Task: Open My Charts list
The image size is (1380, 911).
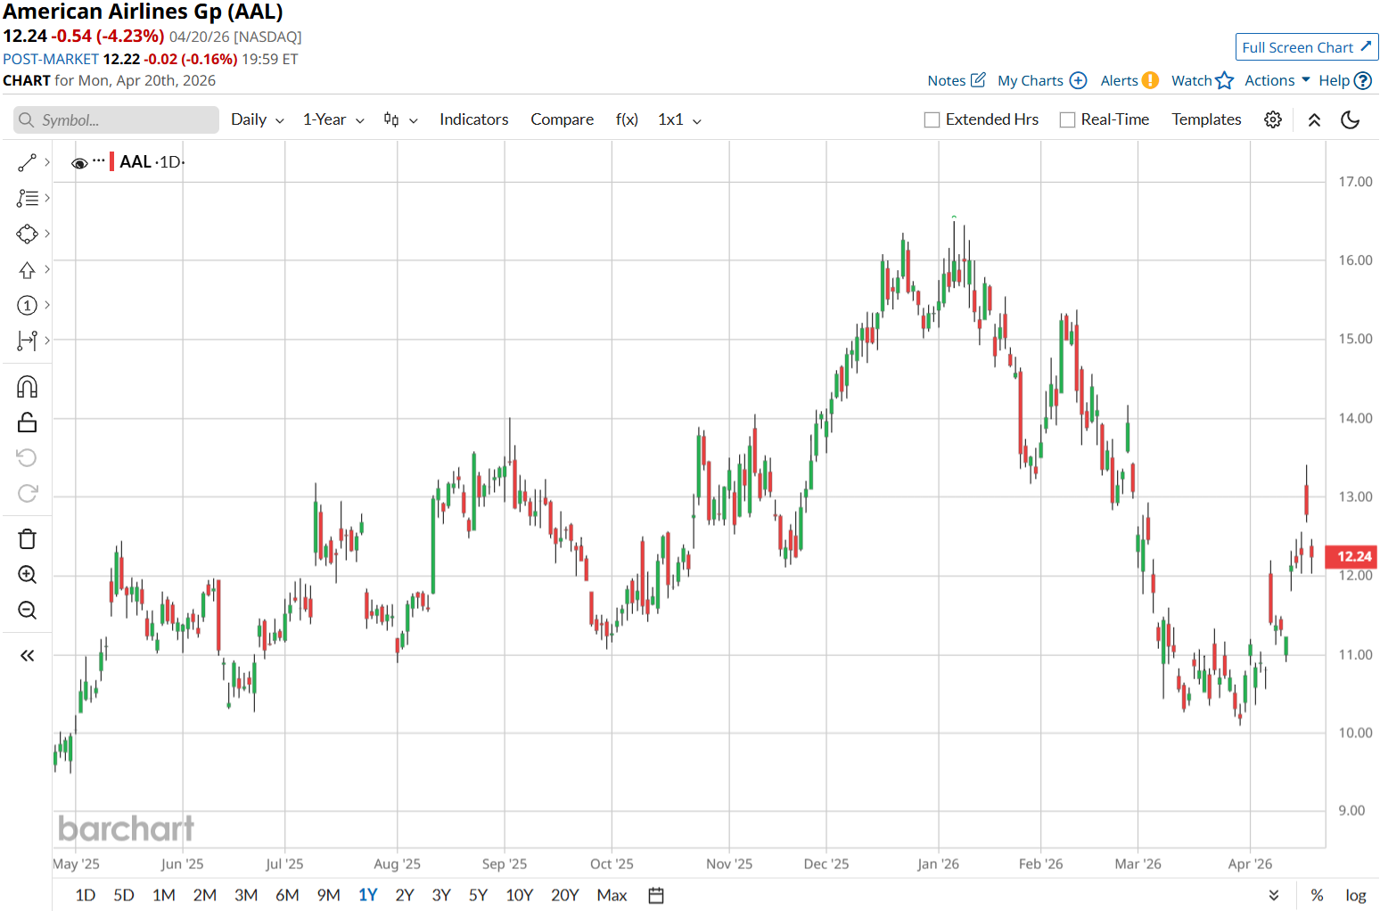Action: tap(1042, 80)
